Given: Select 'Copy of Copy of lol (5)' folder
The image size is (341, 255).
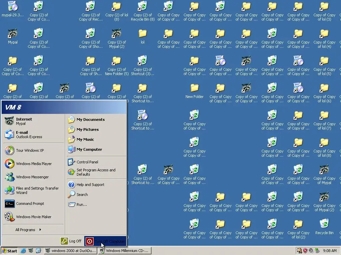Looking at the screenshot, I should 324,66.
